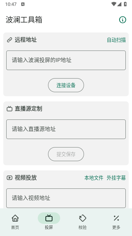Choose 本地文件 in 视频投放 section
Image resolution: width=132 pixels, height=236 pixels.
point(94,178)
